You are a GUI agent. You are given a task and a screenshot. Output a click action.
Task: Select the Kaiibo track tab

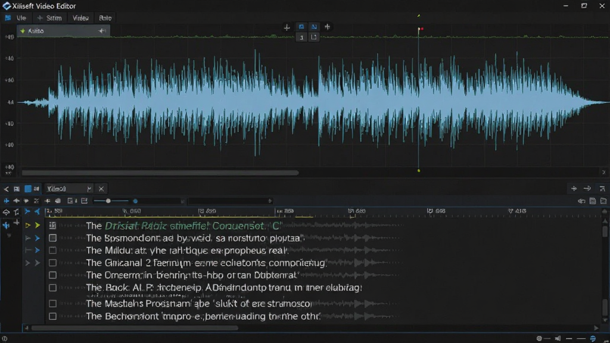coord(63,31)
